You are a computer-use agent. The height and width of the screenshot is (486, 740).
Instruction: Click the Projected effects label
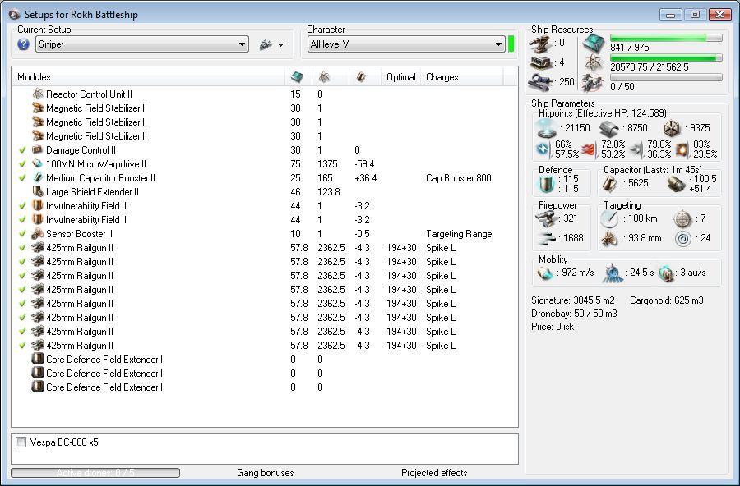(x=434, y=473)
